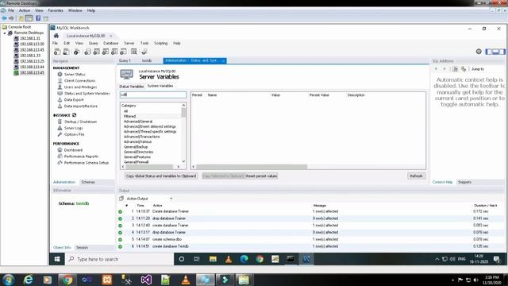Click the create stored procedure toolbar icon
The height and width of the screenshot is (286, 508).
coord(114,52)
